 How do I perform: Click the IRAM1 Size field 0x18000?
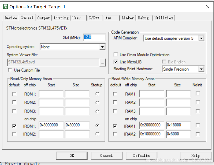tap(178, 125)
